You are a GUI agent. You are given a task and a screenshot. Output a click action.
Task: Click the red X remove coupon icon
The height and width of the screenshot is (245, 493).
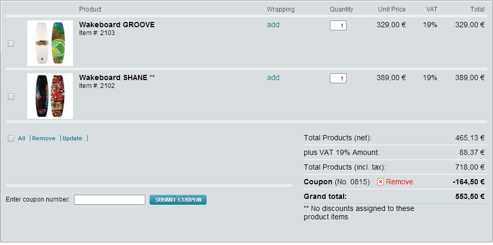click(380, 182)
